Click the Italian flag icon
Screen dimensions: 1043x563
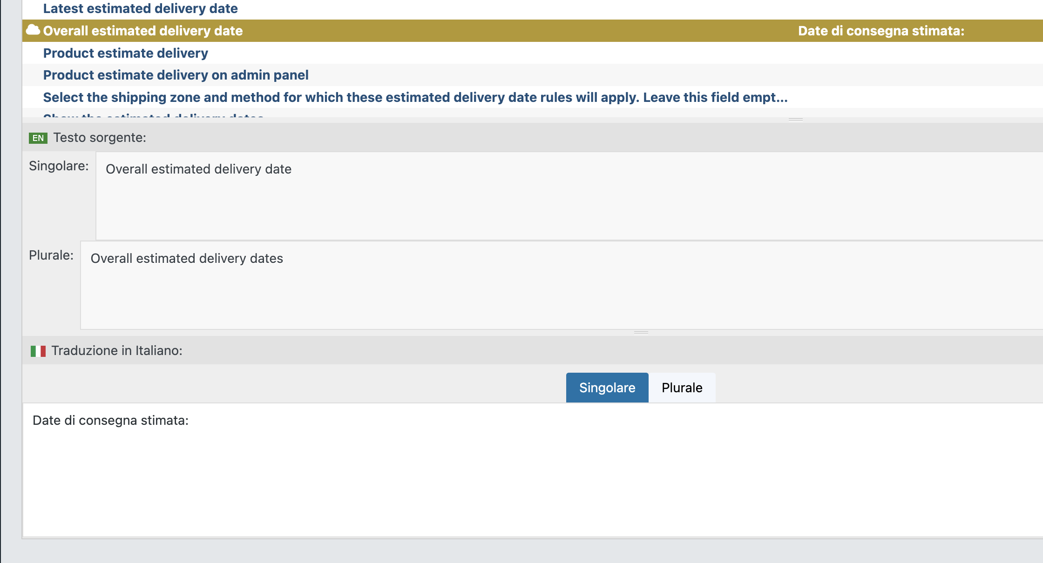point(38,351)
